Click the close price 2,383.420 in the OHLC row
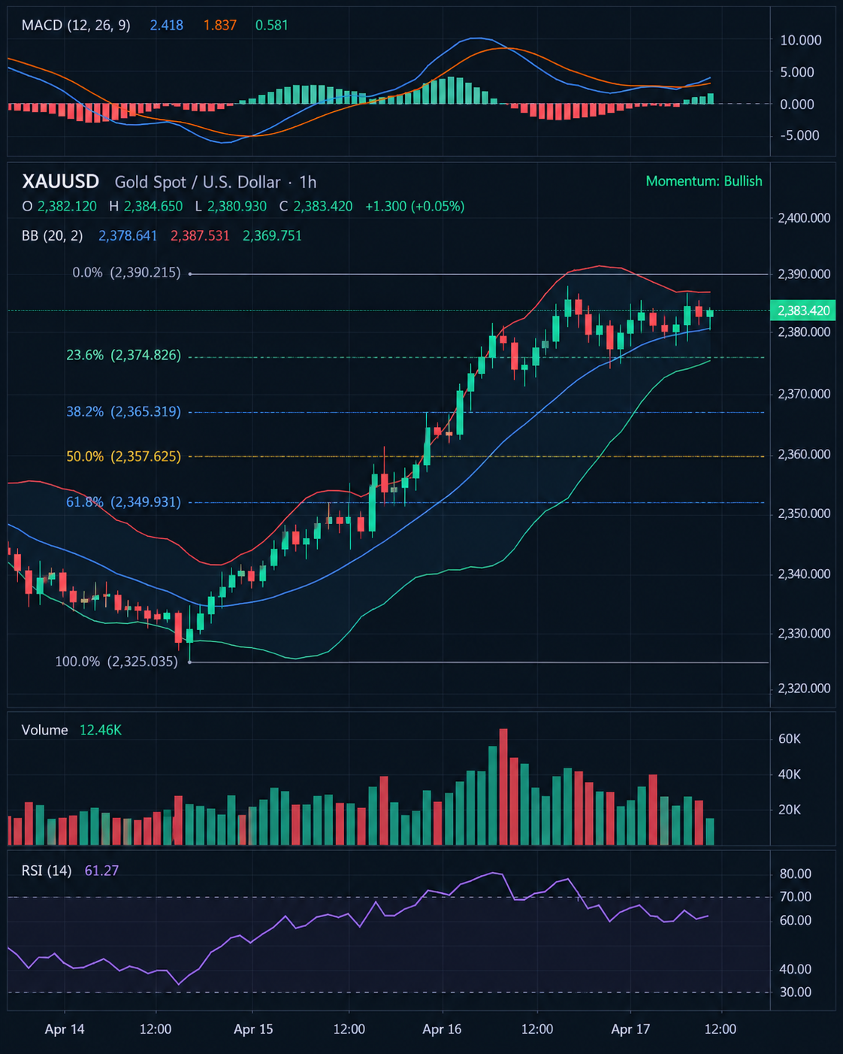 tap(322, 206)
